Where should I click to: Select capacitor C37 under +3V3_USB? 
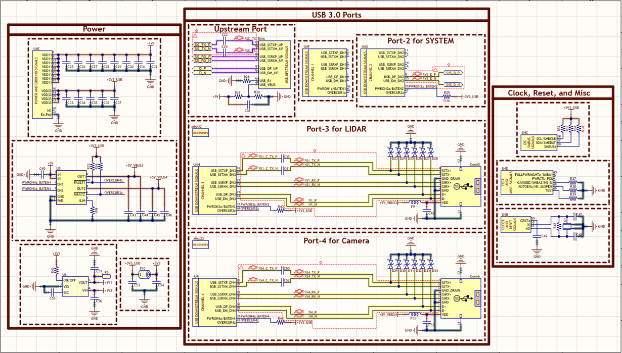114,98
